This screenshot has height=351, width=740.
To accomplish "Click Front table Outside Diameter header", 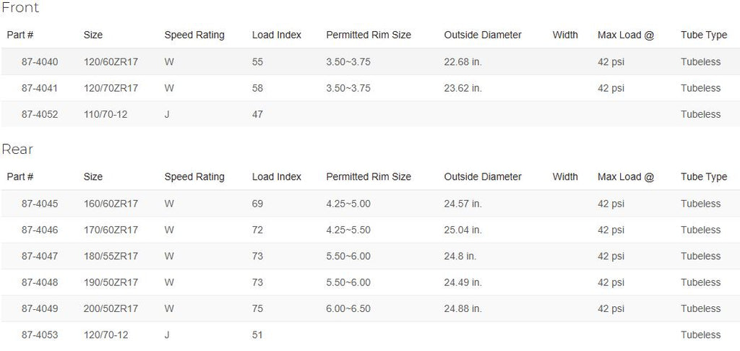I will point(483,35).
